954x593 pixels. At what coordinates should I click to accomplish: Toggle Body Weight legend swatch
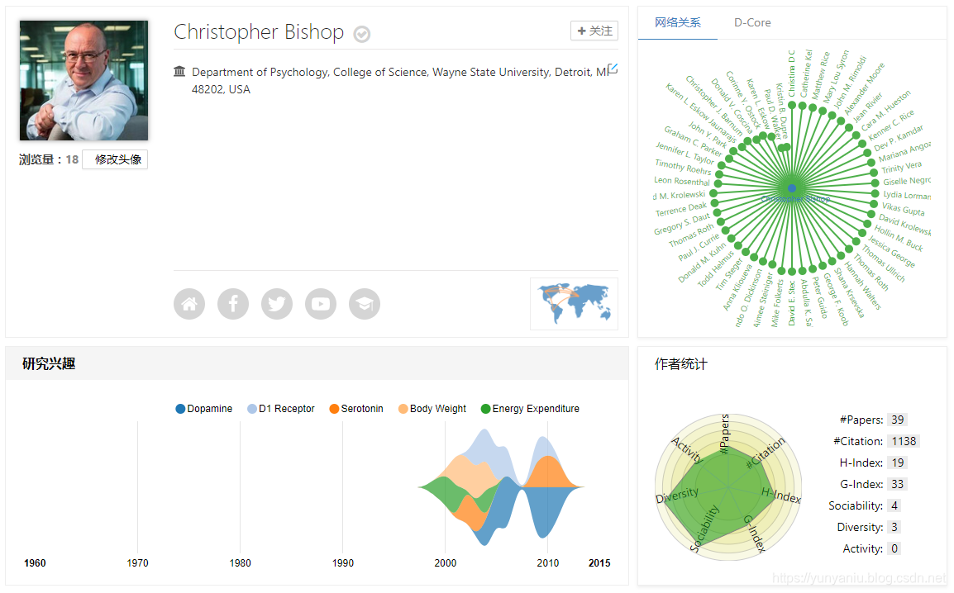pyautogui.click(x=403, y=409)
